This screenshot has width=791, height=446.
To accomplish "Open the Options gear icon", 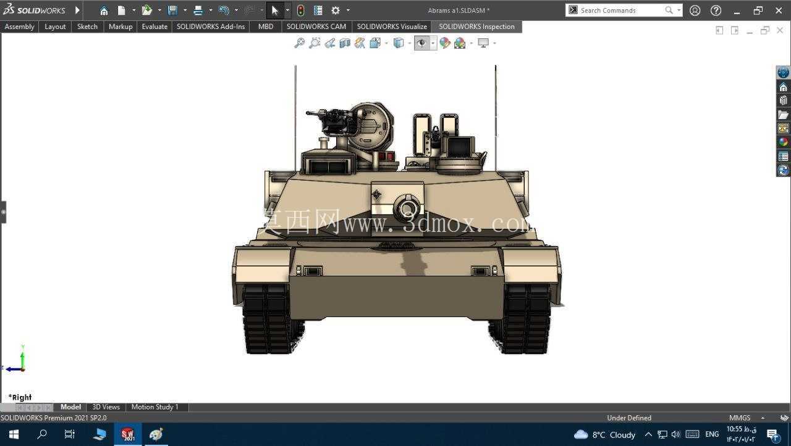I will [x=336, y=10].
